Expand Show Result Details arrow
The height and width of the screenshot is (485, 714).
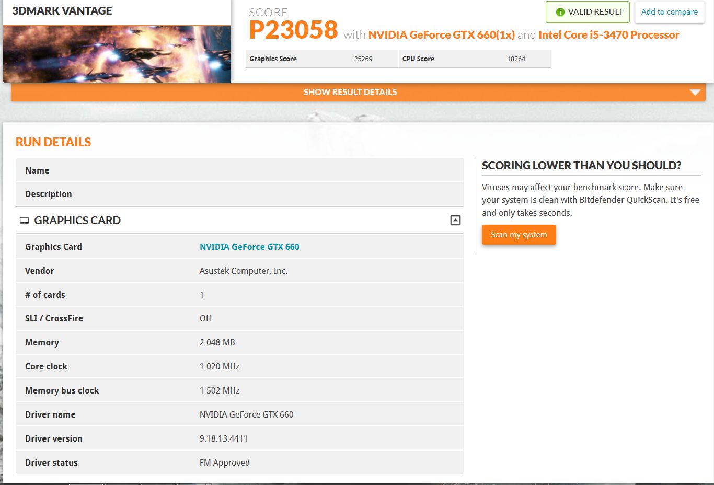695,93
